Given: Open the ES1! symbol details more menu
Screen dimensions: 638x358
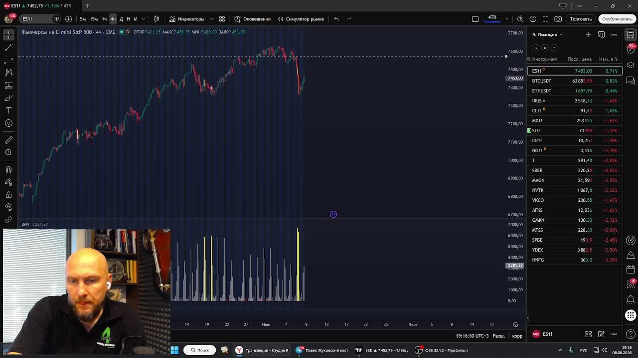Looking at the screenshot, I should coord(614,334).
